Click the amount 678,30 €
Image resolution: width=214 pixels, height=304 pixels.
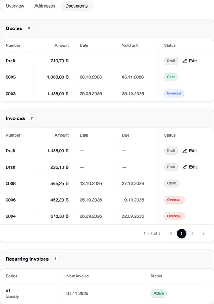pos(59,216)
